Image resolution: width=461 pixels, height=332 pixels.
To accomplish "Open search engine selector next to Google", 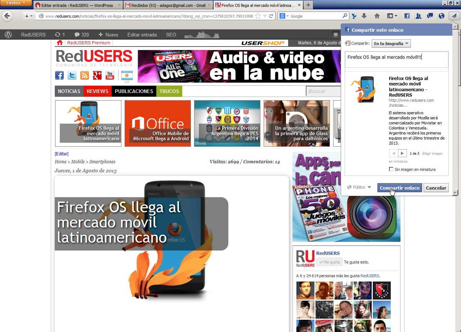I will point(283,16).
